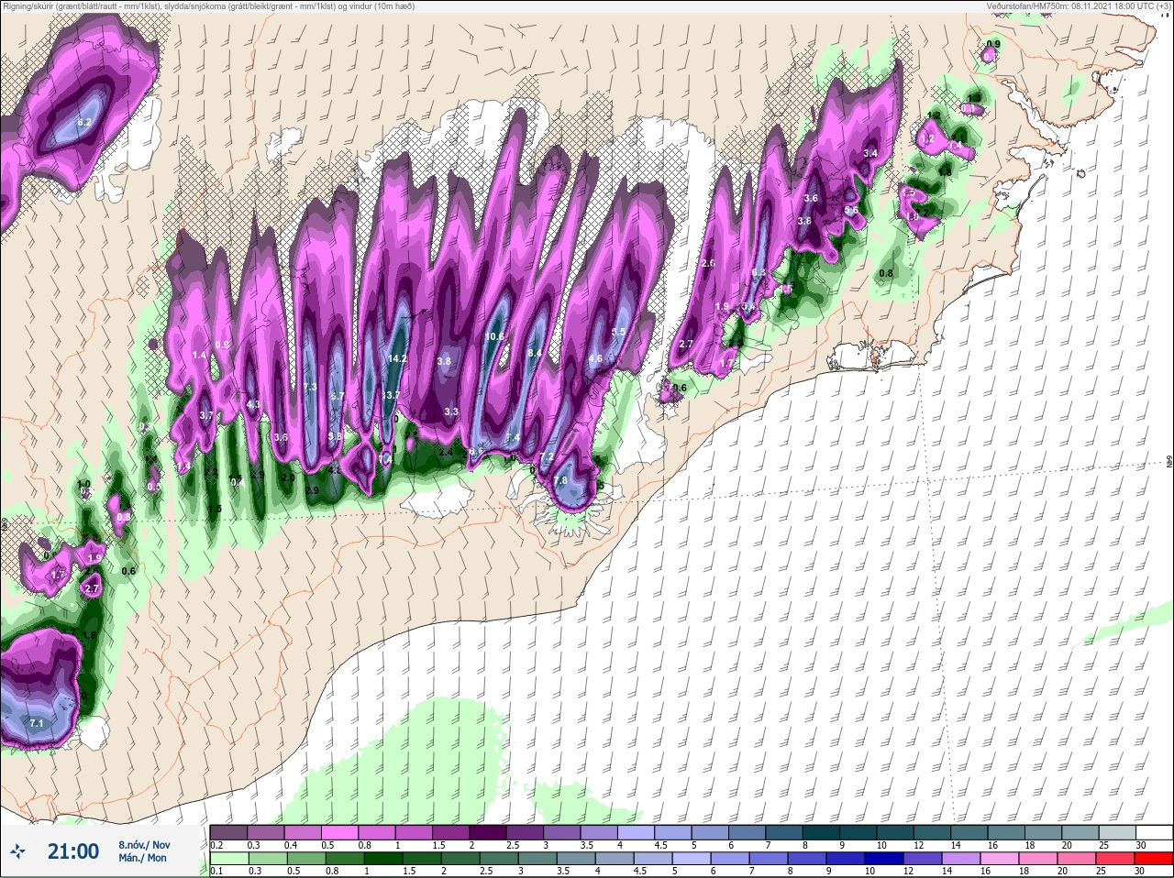Pick the dark purple 0.2 swatch in upper legend
Viewport: 1174px width, 878px height.
[227, 832]
